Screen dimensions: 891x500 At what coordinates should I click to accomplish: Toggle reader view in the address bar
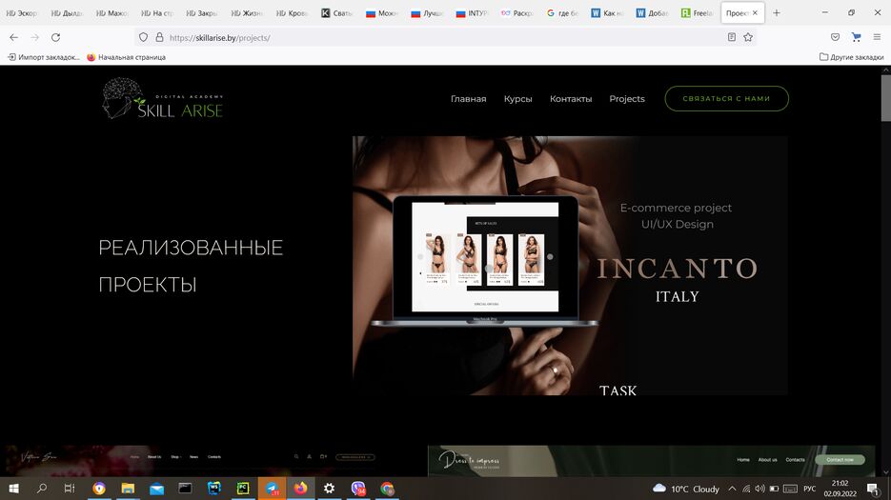731,37
